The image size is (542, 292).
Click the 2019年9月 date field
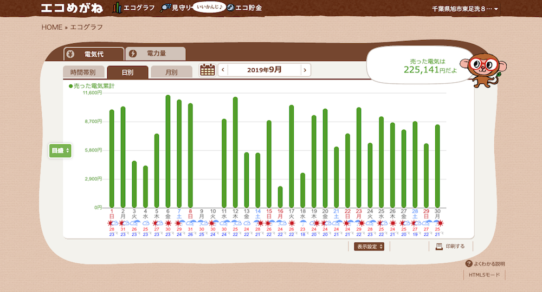click(x=264, y=70)
